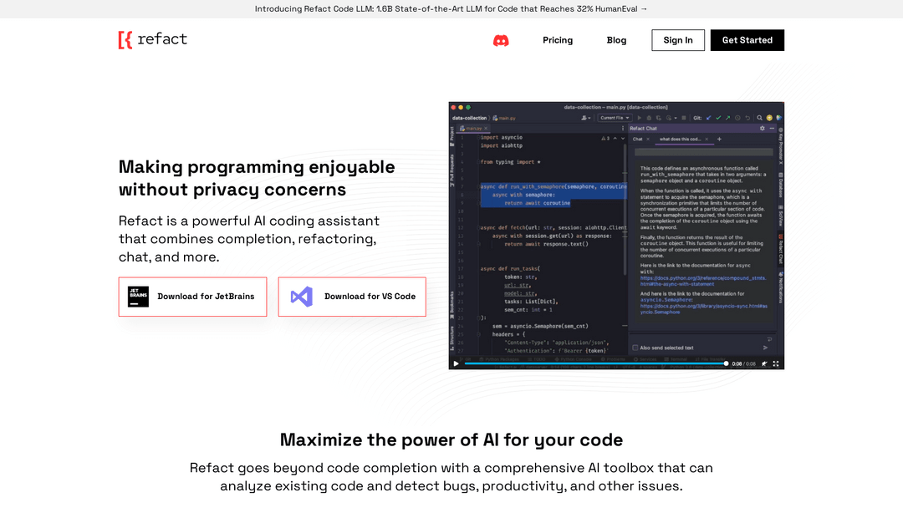Enter fullscreen mode for the video

coord(776,363)
